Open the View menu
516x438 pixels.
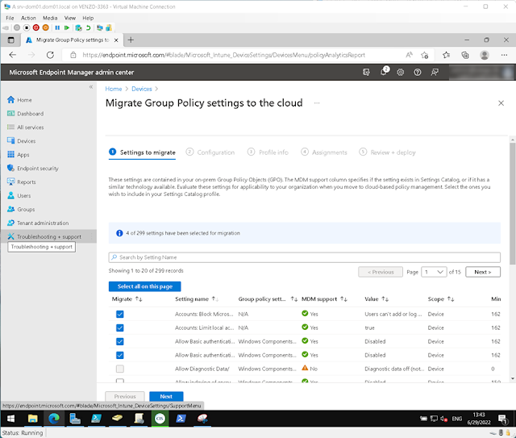70,18
